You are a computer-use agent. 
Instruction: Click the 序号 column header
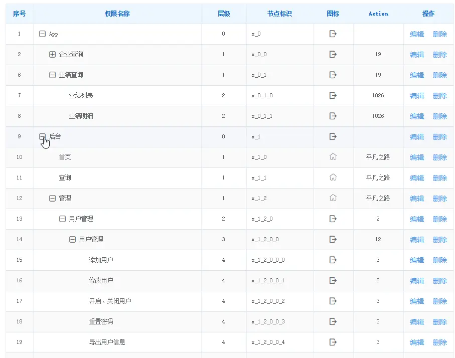19,14
